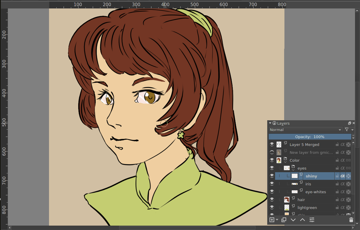
Task: Hide the iris layer
Action: 272,184
